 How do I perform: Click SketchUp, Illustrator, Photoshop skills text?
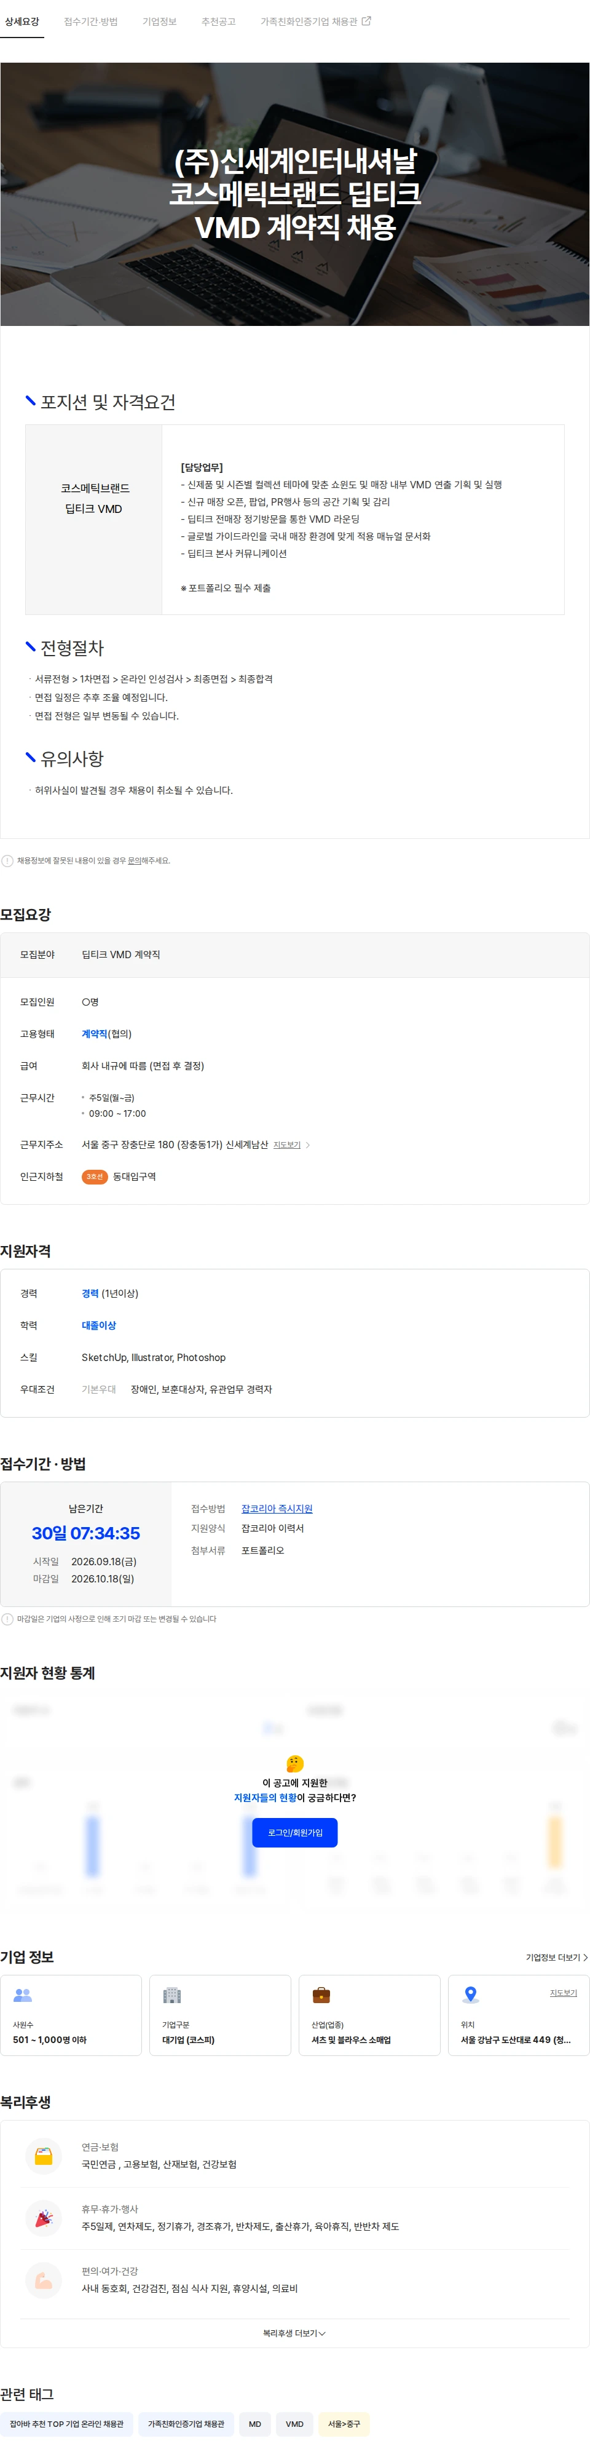tap(154, 1358)
